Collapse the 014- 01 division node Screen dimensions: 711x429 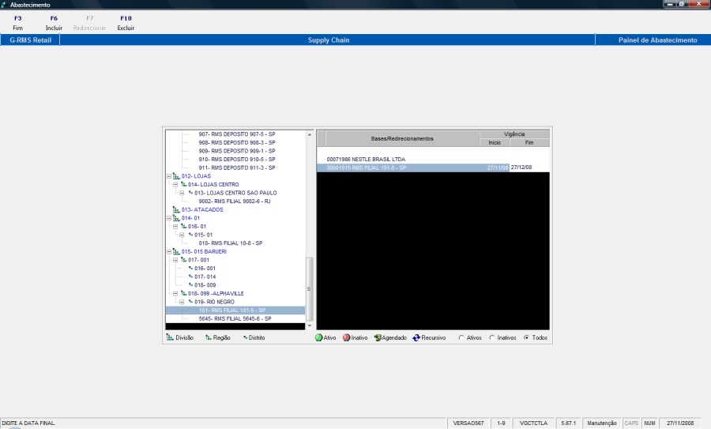coord(169,218)
